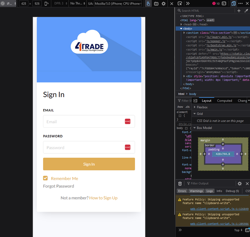Open console settings gear
This screenshot has height=237, width=250.
coord(240,184)
